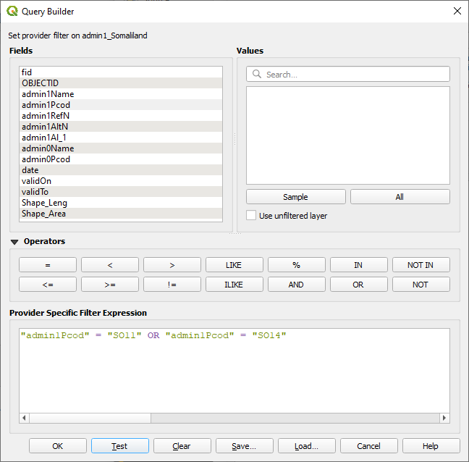Screen dimensions: 469x462
Task: Open the Save... query dialog
Action: (244, 446)
